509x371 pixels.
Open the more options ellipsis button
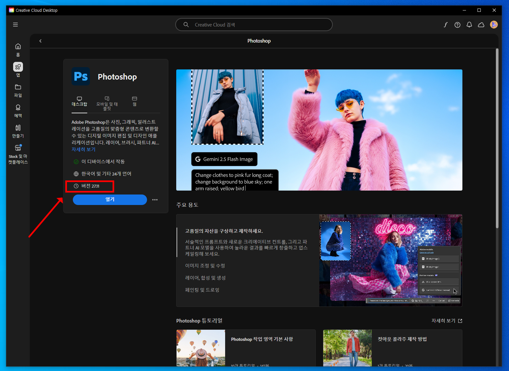[x=155, y=200]
